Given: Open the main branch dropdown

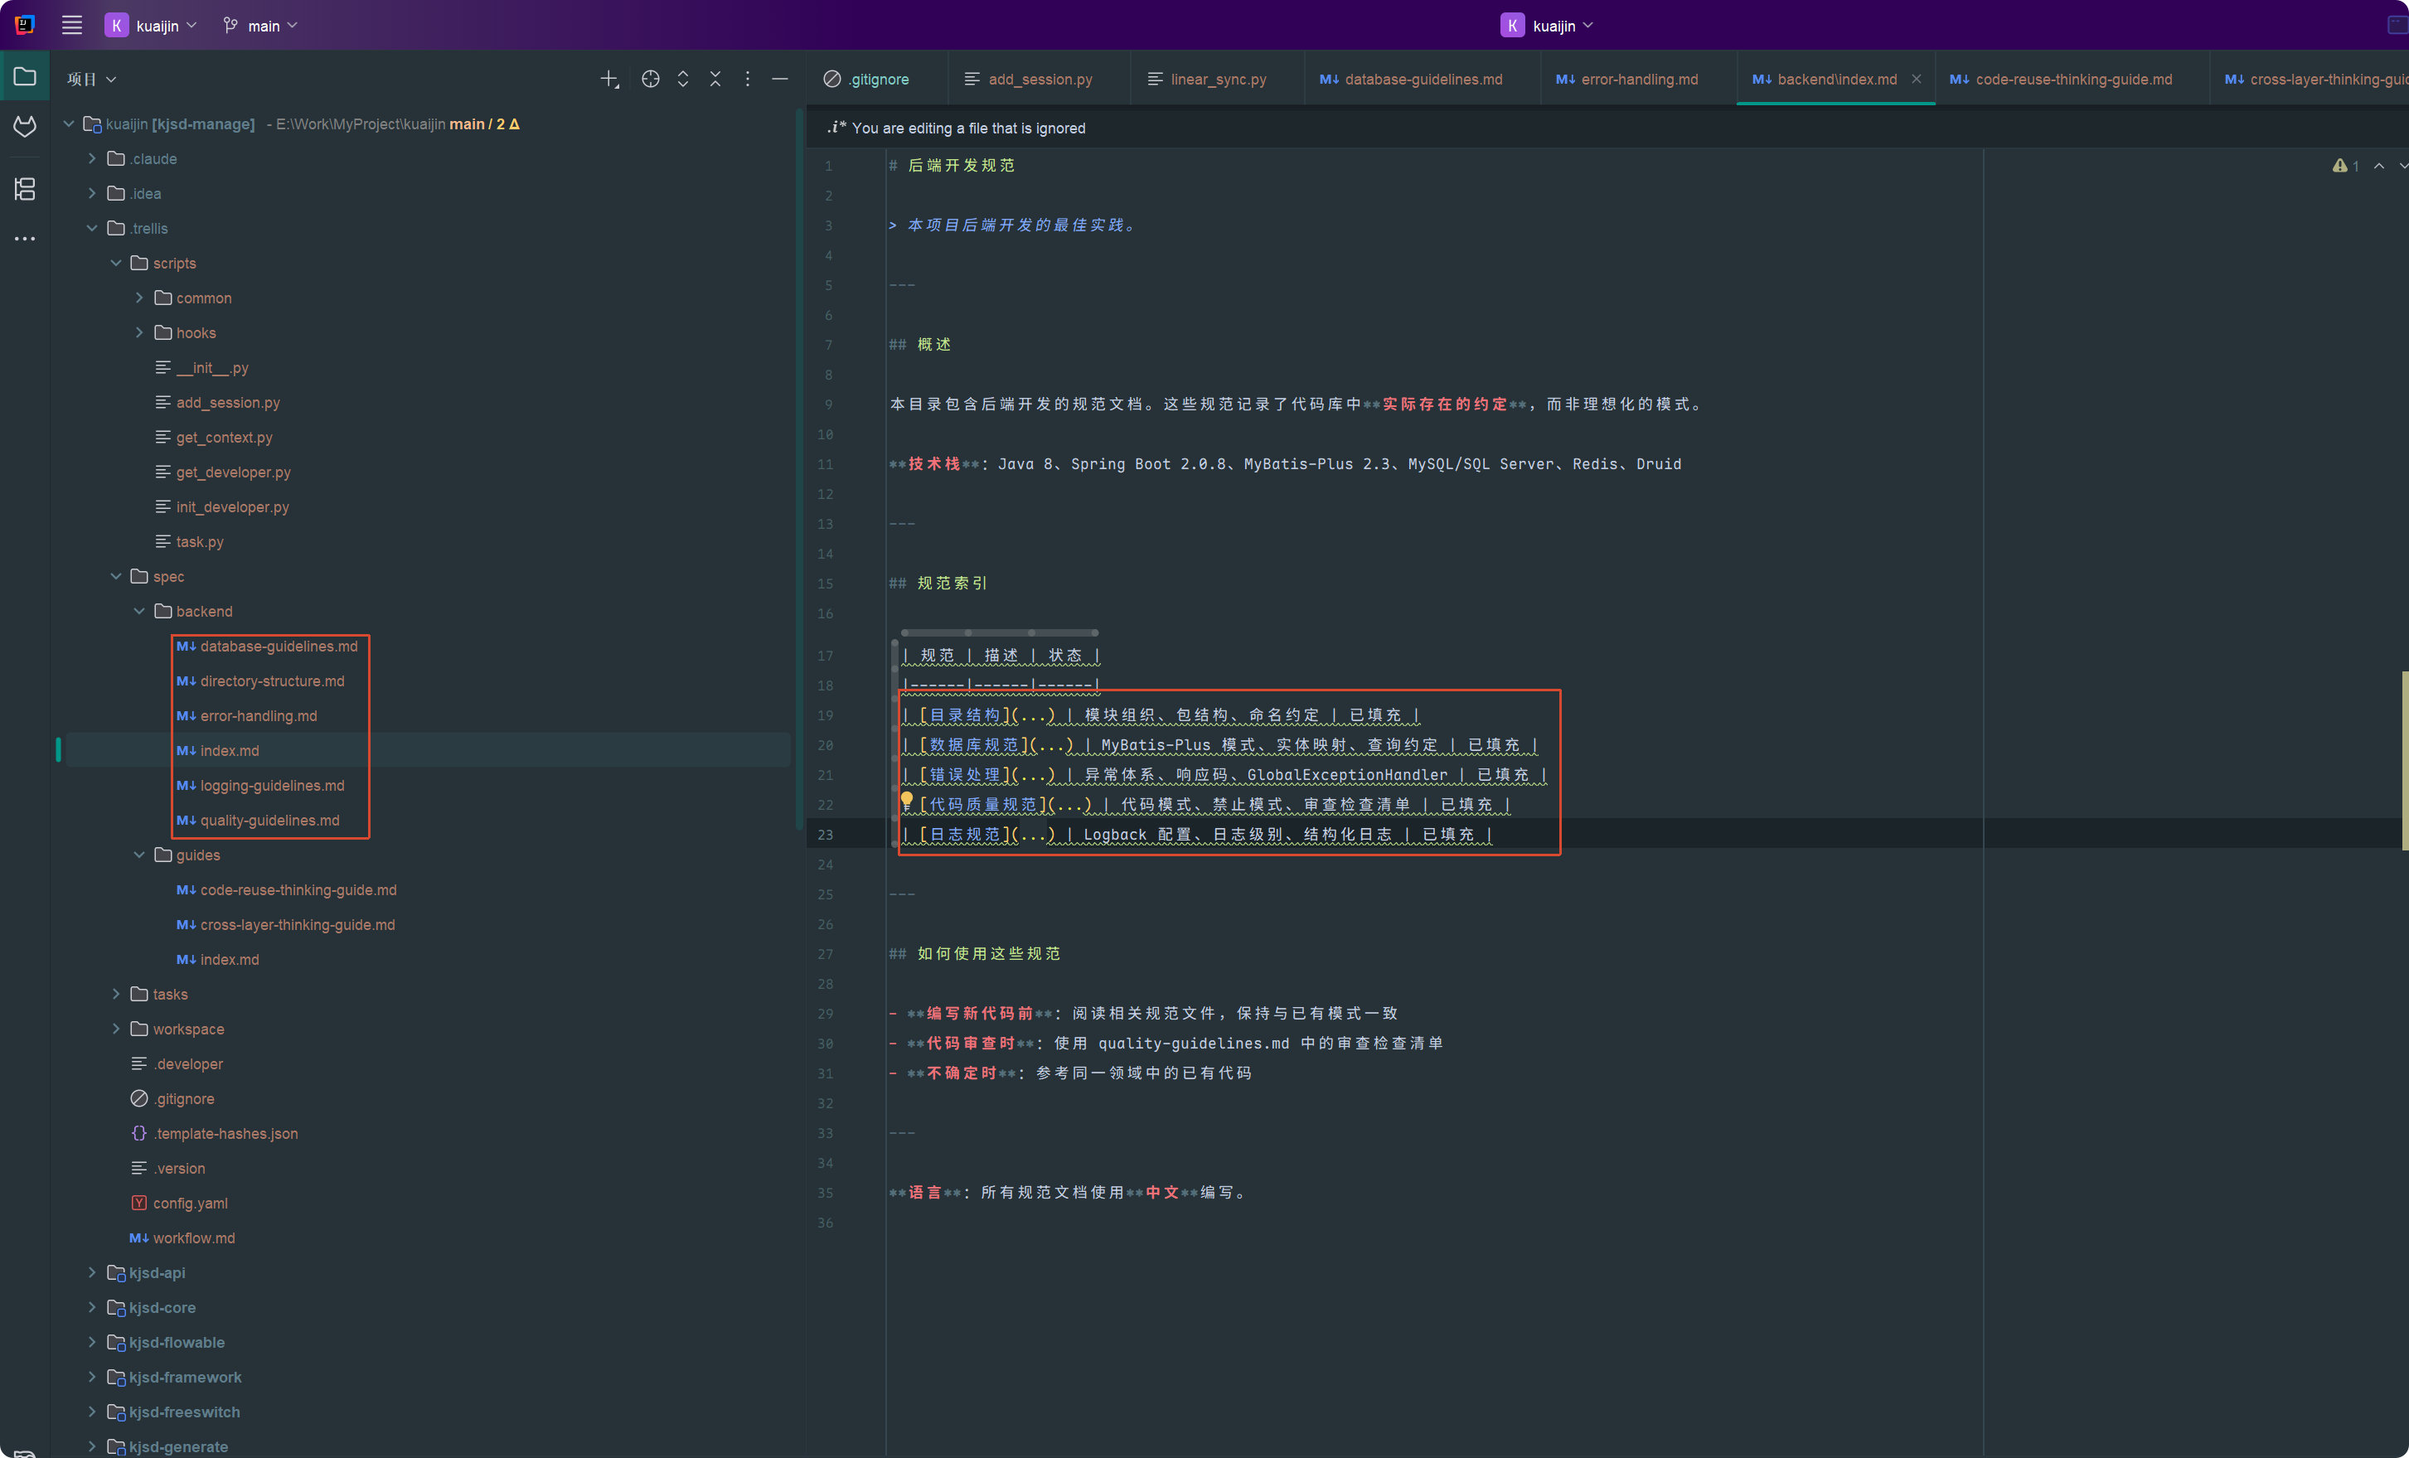Looking at the screenshot, I should point(260,26).
